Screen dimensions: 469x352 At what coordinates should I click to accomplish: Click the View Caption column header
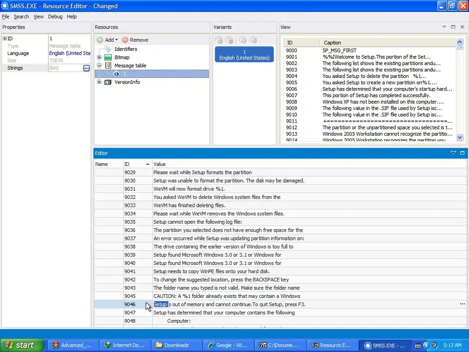[387, 43]
